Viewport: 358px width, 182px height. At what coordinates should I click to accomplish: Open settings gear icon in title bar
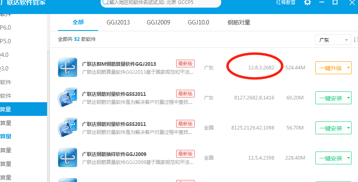pos(308,2)
